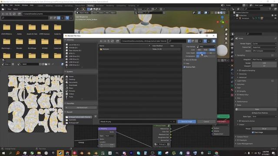Open Object Mode dropdown in viewport
Screen dimensions: 278x156
[x=84, y=13]
